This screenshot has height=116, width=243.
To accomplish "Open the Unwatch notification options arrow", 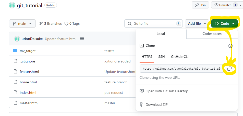I will click(241, 5).
